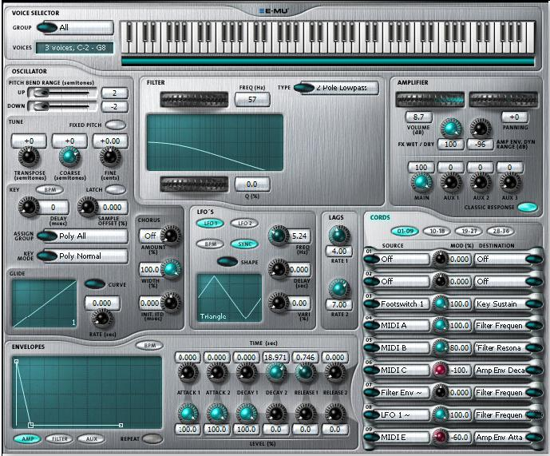Image resolution: width=550 pixels, height=456 pixels.
Task: Enable the Classic Response switch
Action: (x=527, y=208)
